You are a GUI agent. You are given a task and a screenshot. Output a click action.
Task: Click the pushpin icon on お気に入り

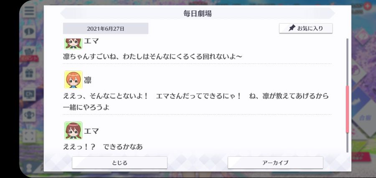point(292,28)
